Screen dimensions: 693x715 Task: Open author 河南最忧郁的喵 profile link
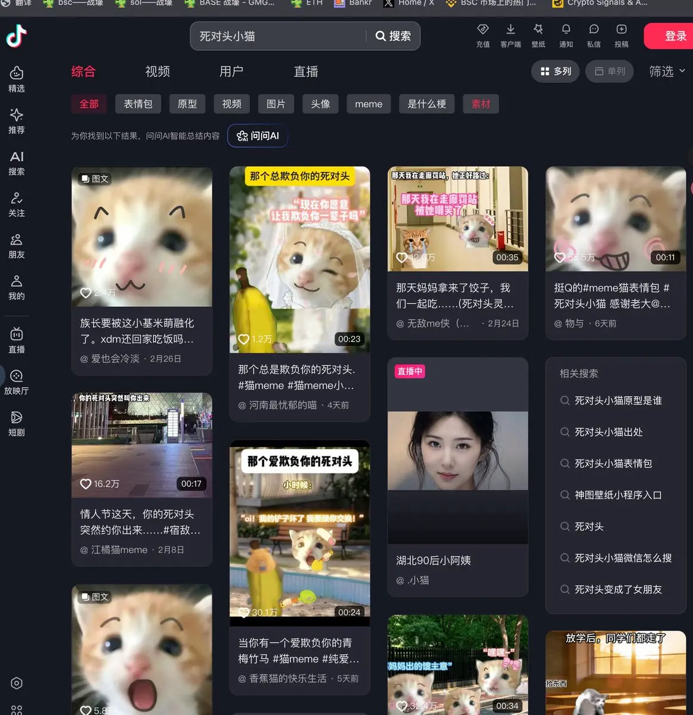coord(283,405)
